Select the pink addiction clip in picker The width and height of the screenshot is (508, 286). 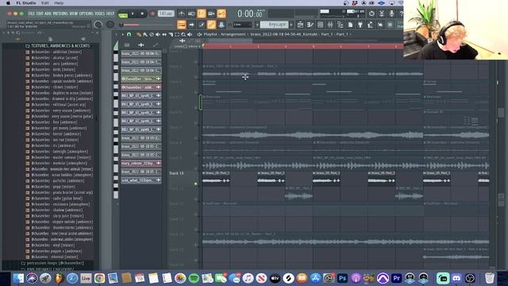coord(141,87)
